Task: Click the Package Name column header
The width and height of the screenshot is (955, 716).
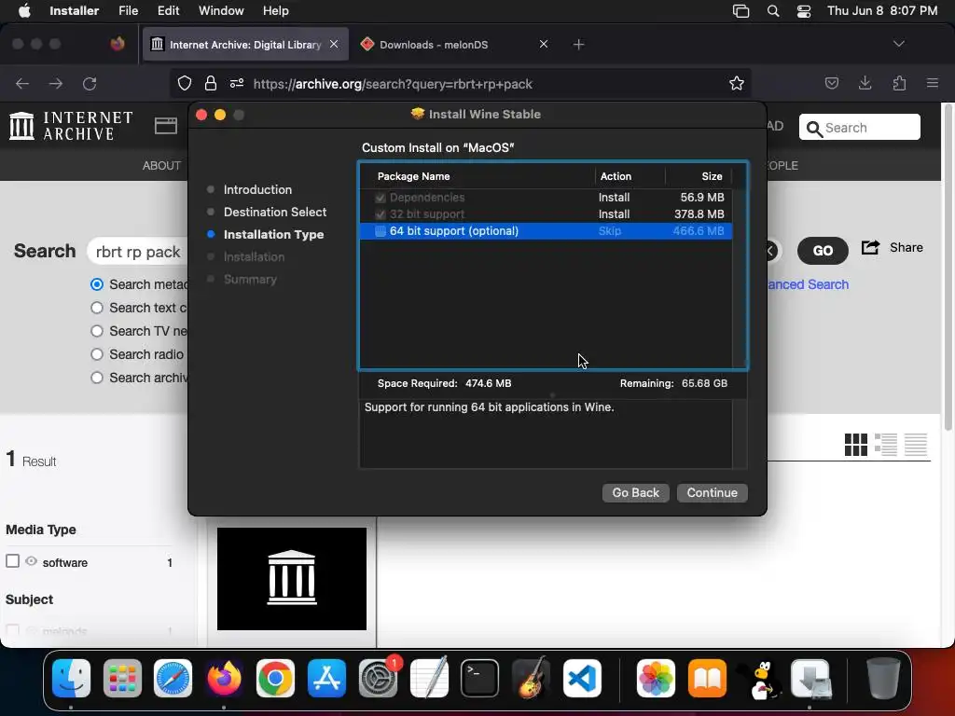Action: click(x=413, y=176)
